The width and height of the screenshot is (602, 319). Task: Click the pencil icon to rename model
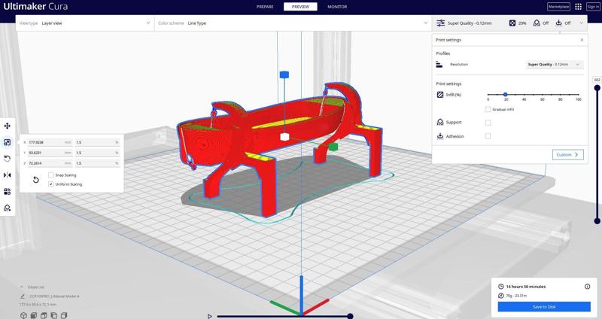pos(23,296)
